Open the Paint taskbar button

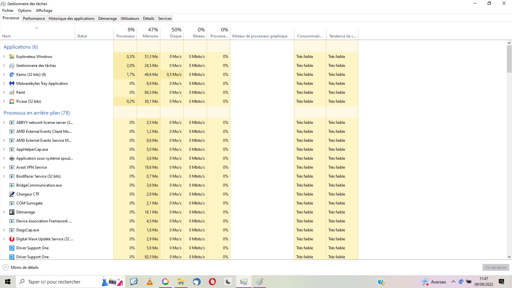[x=259, y=282]
